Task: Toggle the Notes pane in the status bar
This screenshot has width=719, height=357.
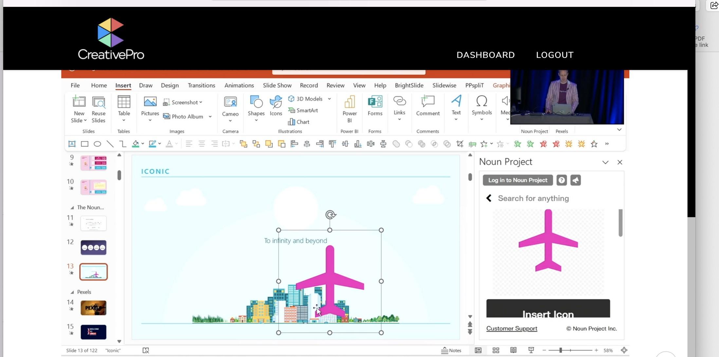Action: coord(451,350)
